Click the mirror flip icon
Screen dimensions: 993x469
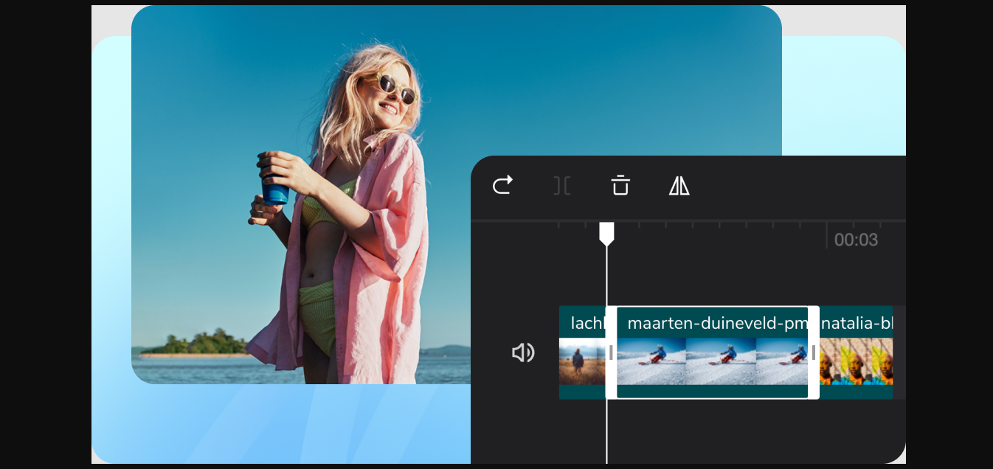coord(679,186)
